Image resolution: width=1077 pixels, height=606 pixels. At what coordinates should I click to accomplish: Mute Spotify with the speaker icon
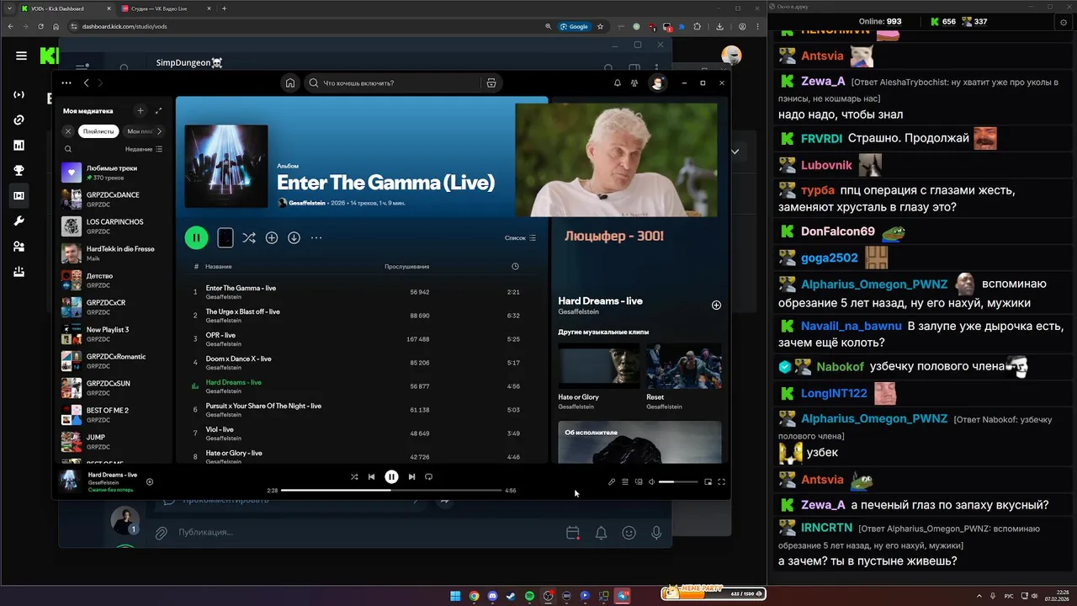click(651, 482)
